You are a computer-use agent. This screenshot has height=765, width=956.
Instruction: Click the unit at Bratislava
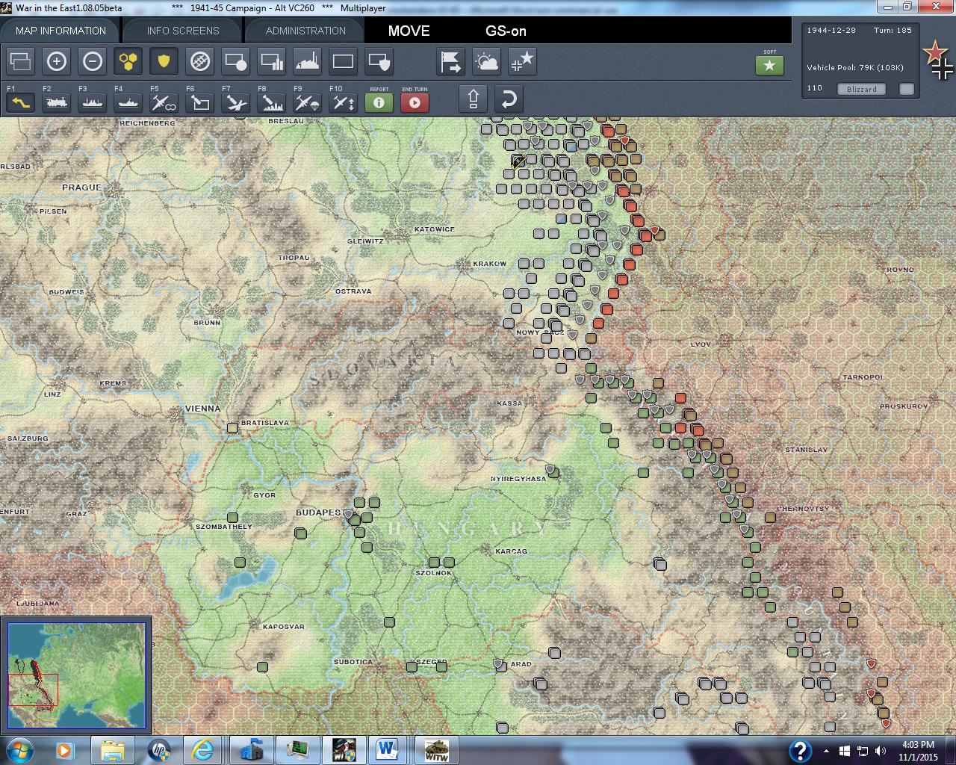tap(232, 427)
